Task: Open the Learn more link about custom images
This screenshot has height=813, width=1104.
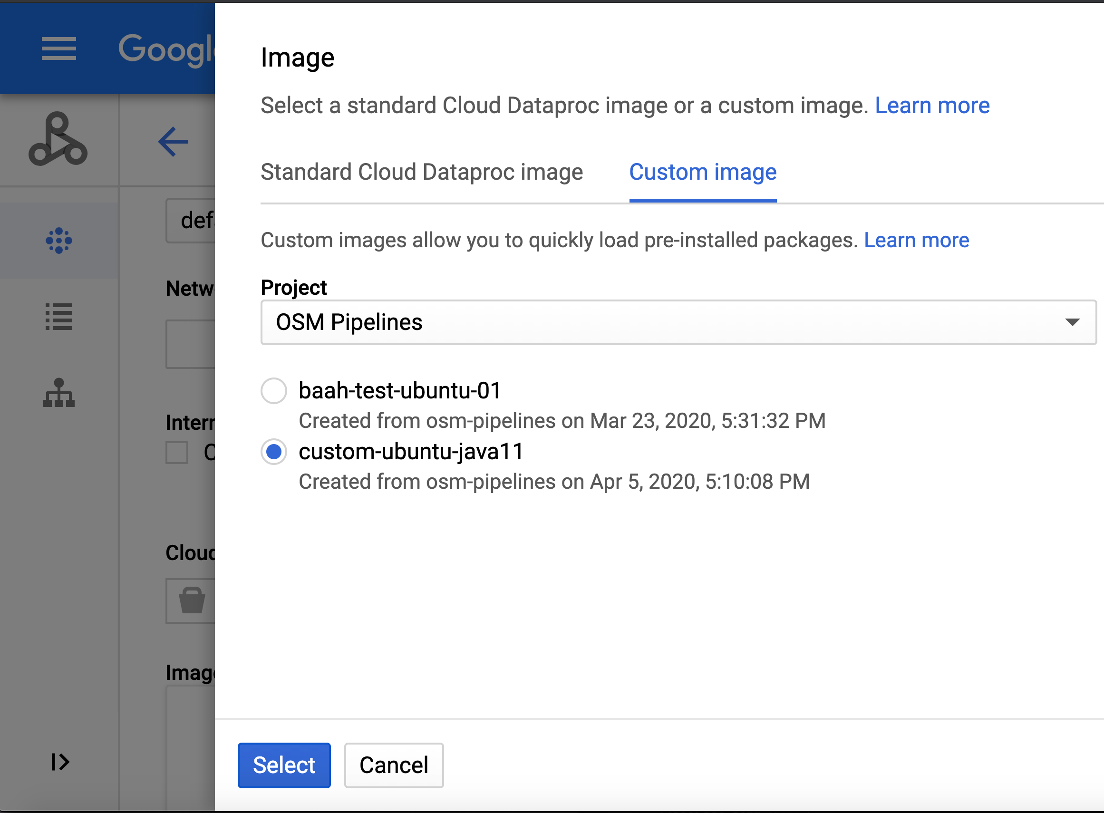Action: pos(917,240)
